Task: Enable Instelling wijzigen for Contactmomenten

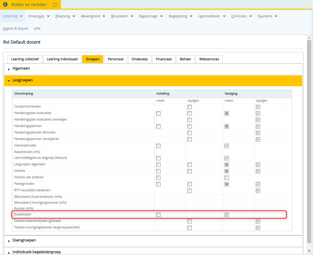Action: click(190, 107)
